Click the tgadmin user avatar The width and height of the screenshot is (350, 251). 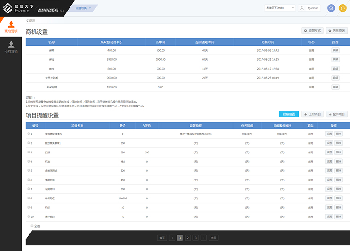point(303,8)
